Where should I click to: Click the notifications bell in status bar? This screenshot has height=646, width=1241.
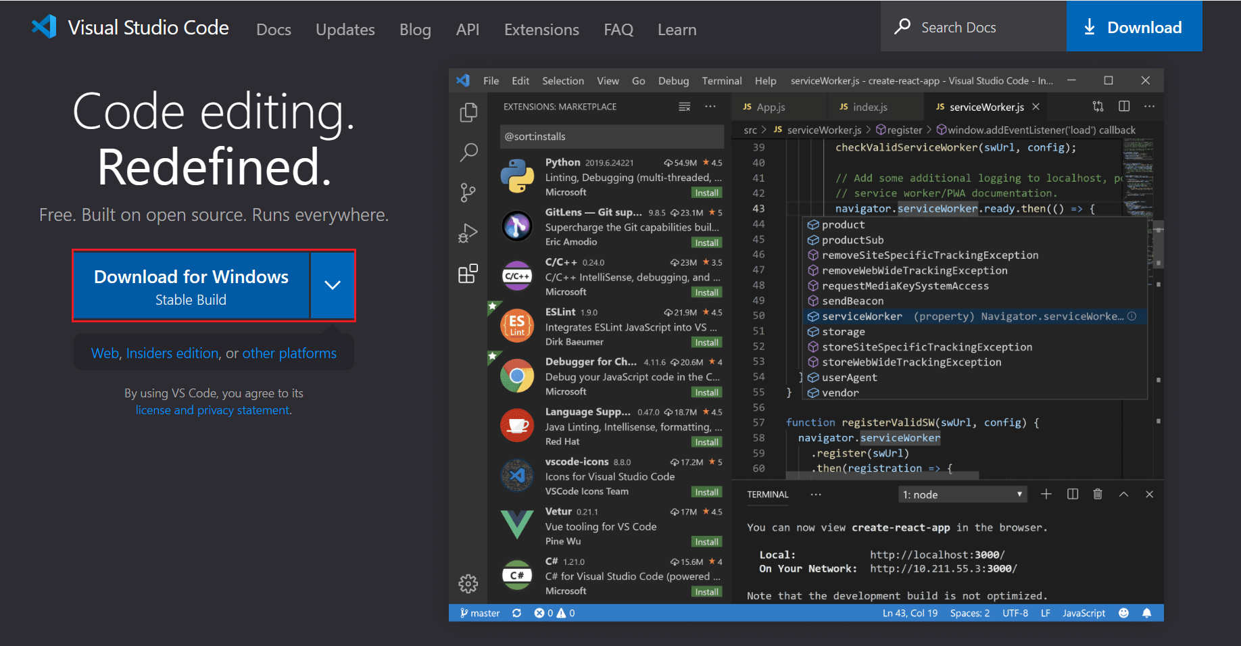(1147, 613)
